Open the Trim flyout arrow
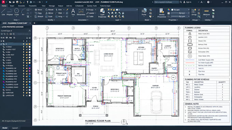The width and height of the screenshot is (232, 130). click(64, 10)
